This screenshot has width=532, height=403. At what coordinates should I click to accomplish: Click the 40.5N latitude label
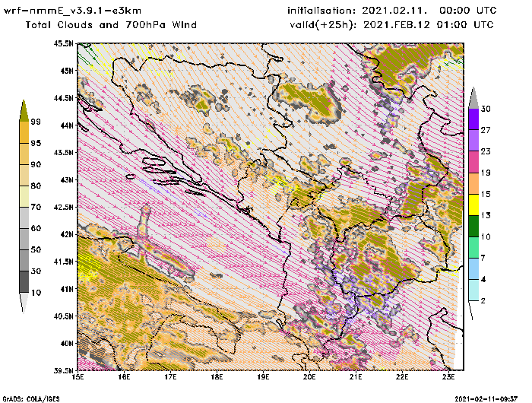(63, 316)
